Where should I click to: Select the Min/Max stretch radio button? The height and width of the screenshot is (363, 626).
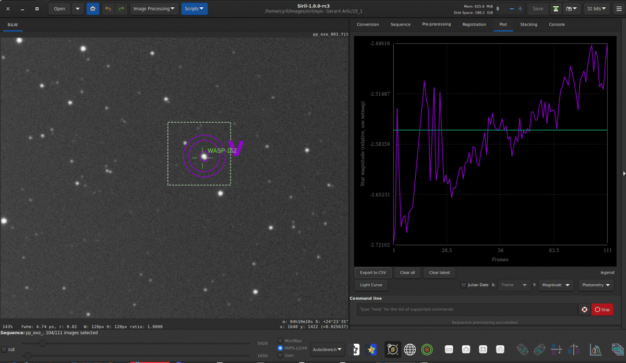point(280,340)
